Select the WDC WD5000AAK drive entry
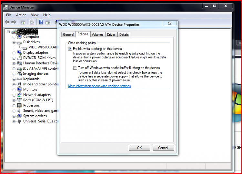242x174 pixels. coord(43,47)
